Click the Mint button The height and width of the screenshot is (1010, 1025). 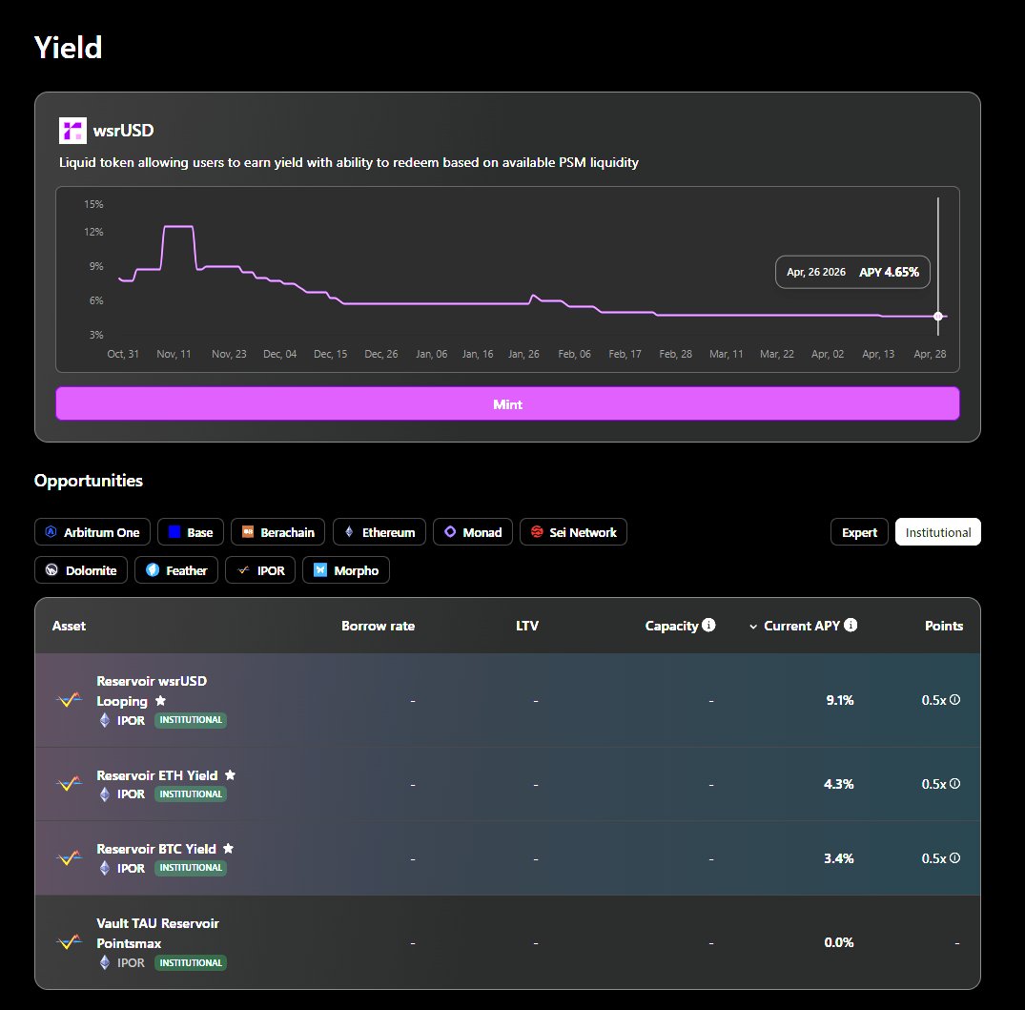[507, 403]
